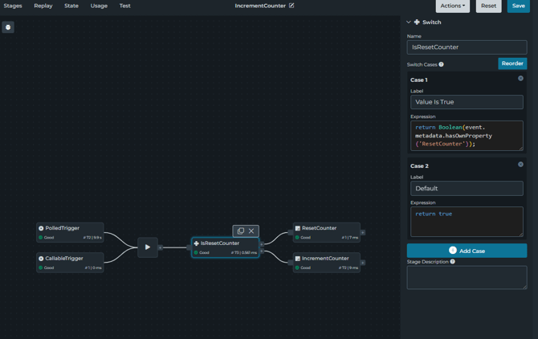Click the play node on canvas
Screen dimensions: 538x339
[148, 247]
